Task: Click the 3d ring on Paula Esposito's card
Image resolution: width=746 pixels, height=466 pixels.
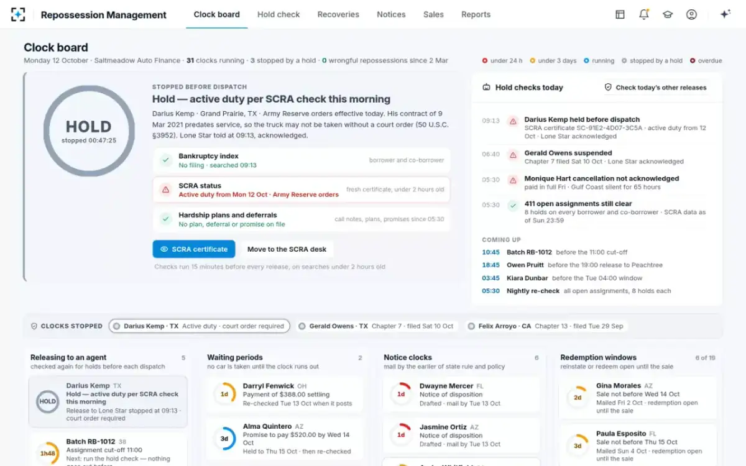Action: click(x=578, y=445)
